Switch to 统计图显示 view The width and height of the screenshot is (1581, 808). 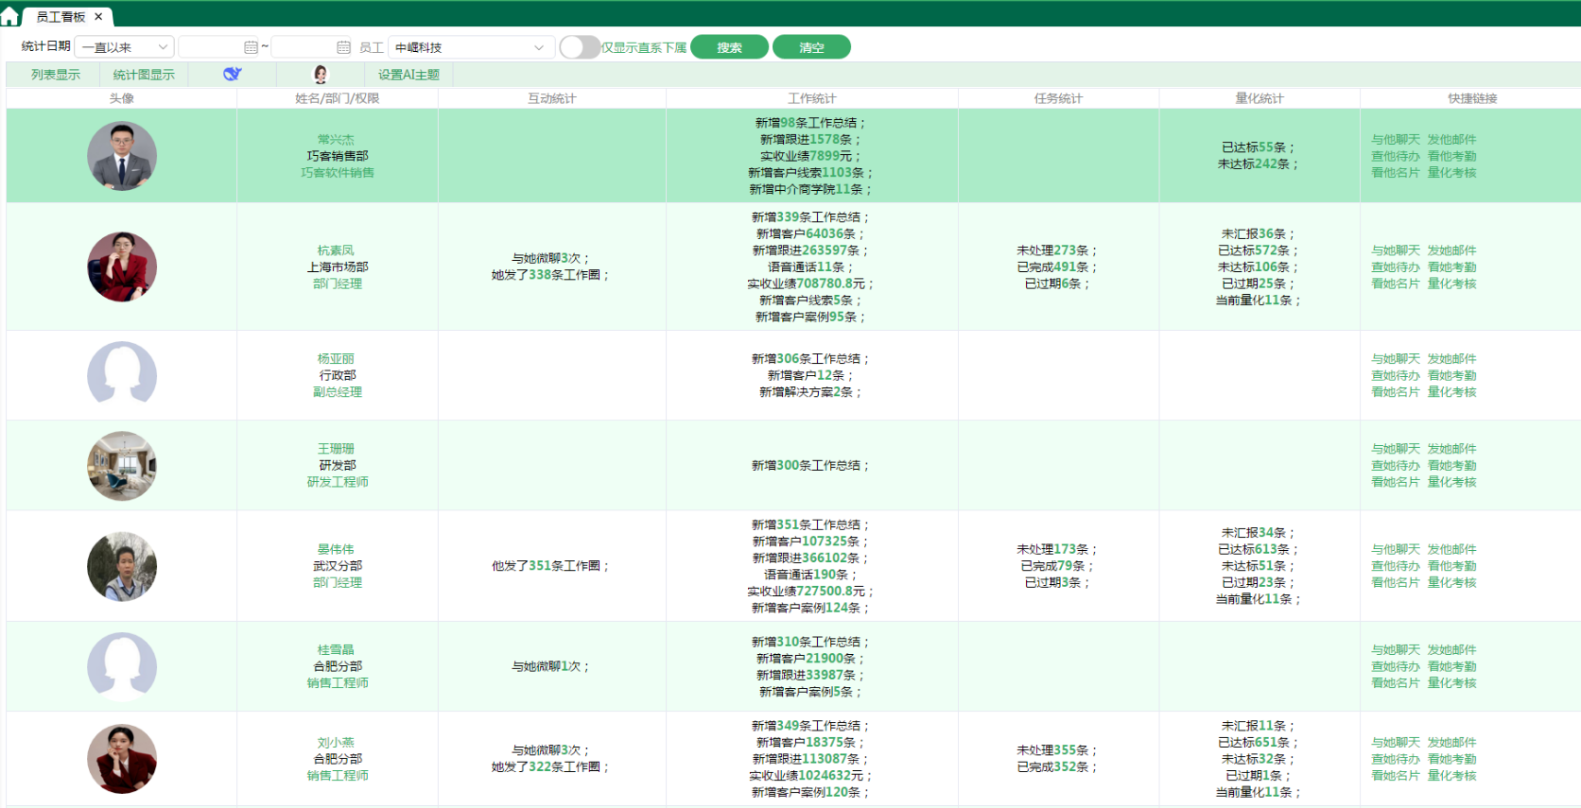(144, 75)
